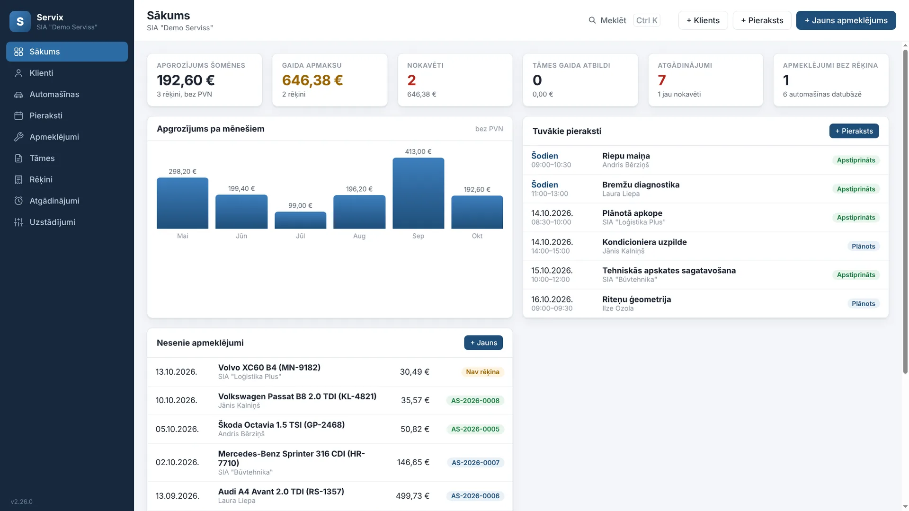The width and height of the screenshot is (909, 511).
Task: Open the Kondicioniera uzpilde appointment
Action: tap(705, 246)
